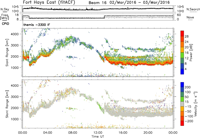Click the '60' Nave axis value

coord(179,15)
